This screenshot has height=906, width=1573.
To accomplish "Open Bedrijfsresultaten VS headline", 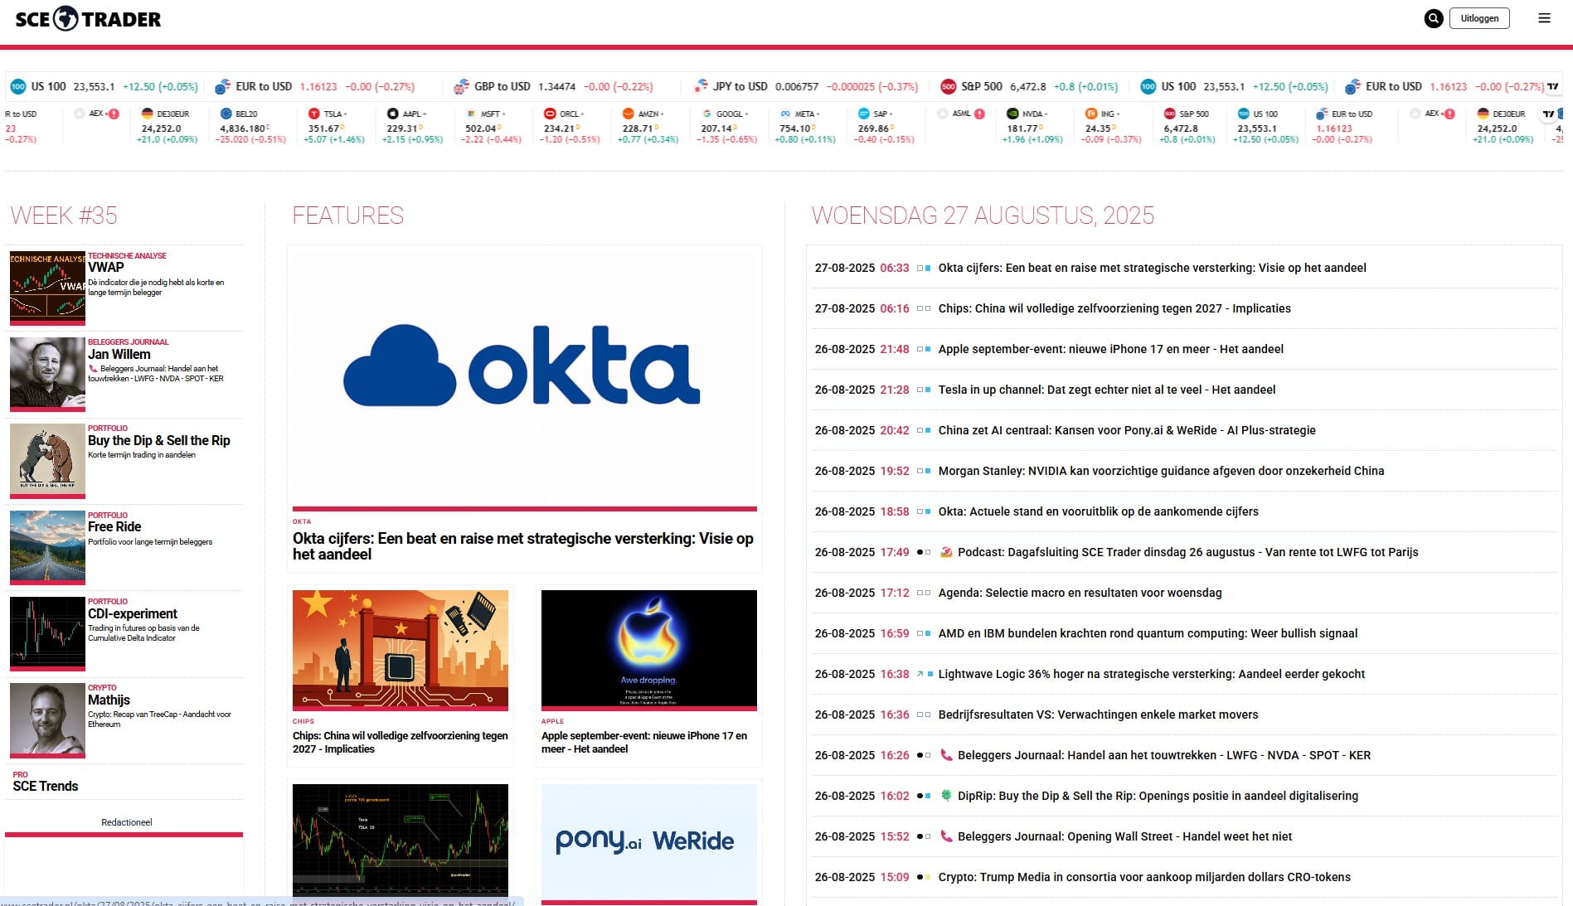I will [x=1099, y=715].
